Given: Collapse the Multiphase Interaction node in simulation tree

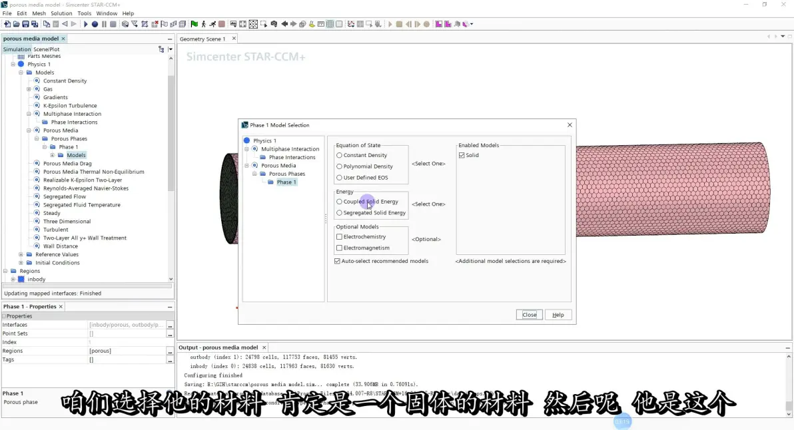Looking at the screenshot, I should pyautogui.click(x=29, y=114).
